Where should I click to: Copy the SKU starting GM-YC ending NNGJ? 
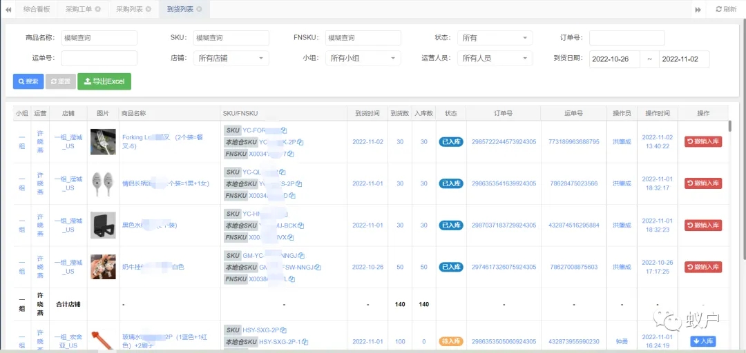click(302, 256)
